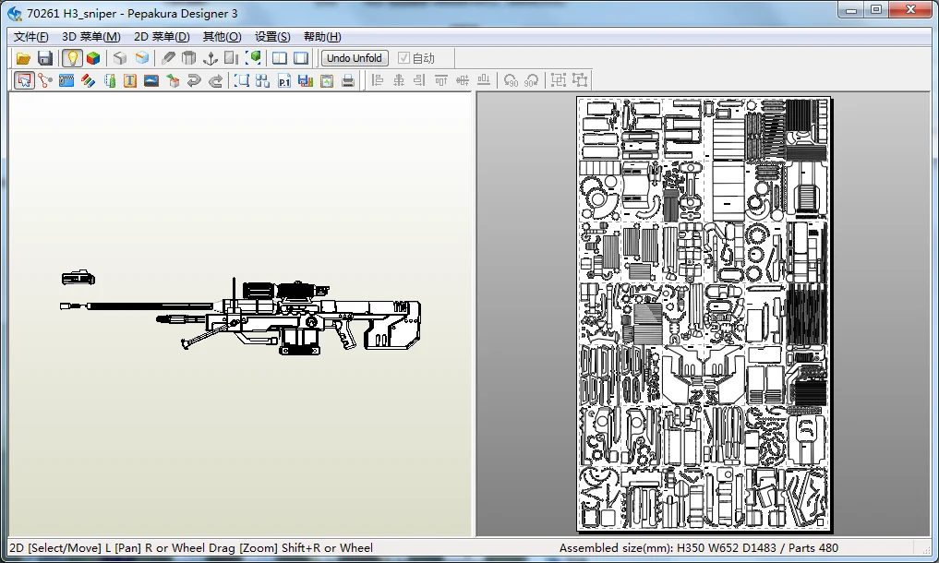Open the 帮助(H) help menu
Screen dimensions: 939x563
pos(322,37)
